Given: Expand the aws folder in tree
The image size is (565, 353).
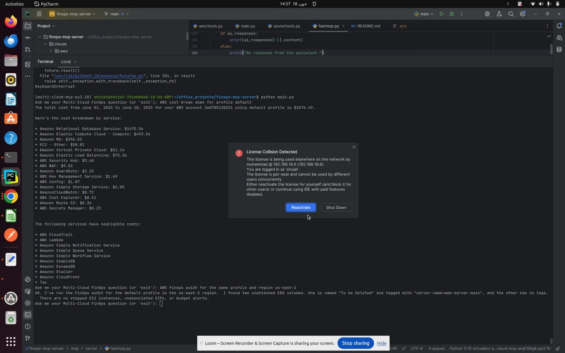Looking at the screenshot, I should point(51,51).
